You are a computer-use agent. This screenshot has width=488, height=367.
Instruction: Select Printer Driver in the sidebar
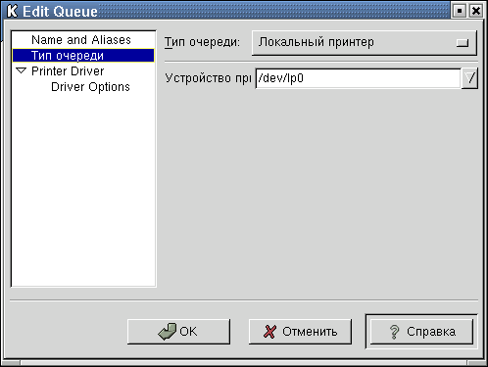pos(68,71)
